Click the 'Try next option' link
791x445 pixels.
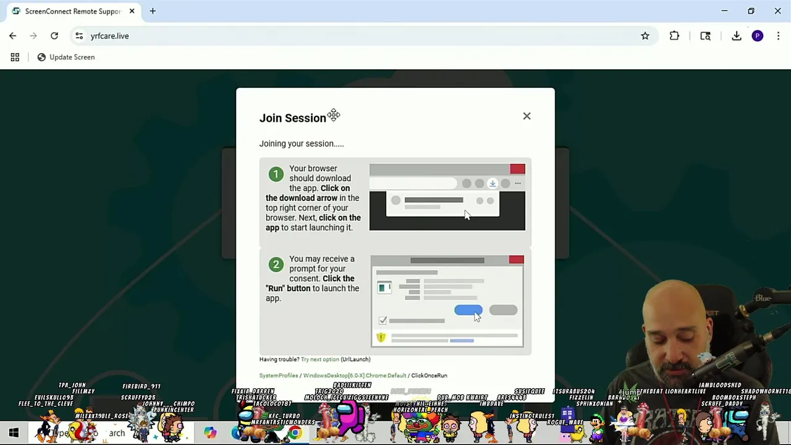point(320,359)
